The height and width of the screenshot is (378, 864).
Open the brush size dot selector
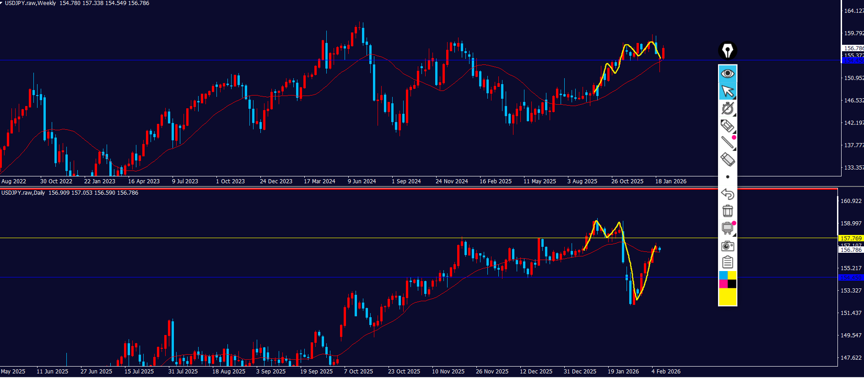click(x=727, y=177)
